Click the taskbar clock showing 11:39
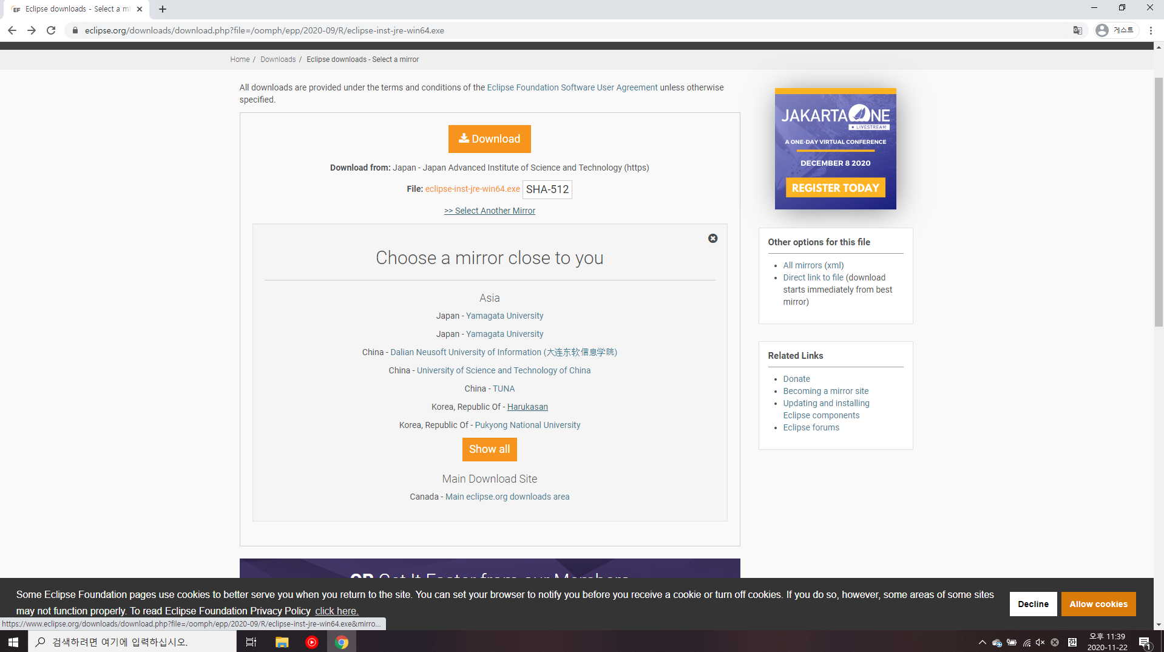The width and height of the screenshot is (1164, 652). coord(1107,642)
